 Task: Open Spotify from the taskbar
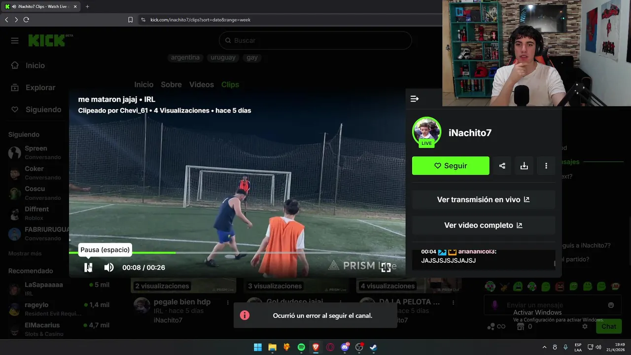[x=301, y=347]
